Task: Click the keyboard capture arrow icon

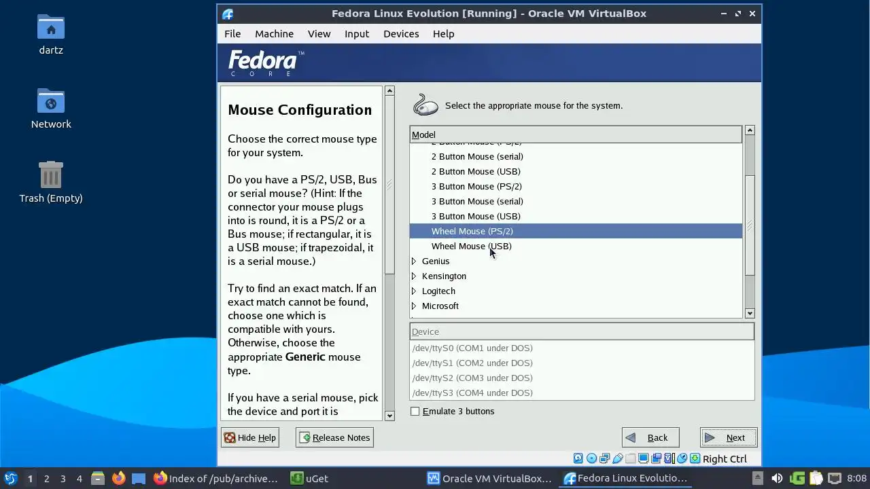Action: (695, 458)
